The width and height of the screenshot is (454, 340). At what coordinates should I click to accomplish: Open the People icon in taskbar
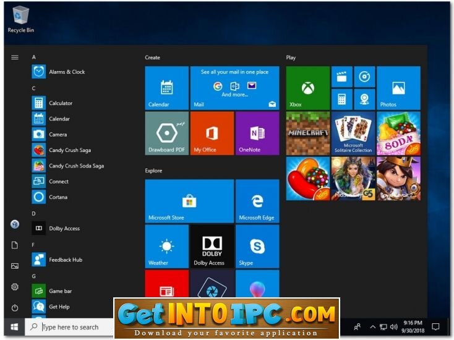point(358,327)
